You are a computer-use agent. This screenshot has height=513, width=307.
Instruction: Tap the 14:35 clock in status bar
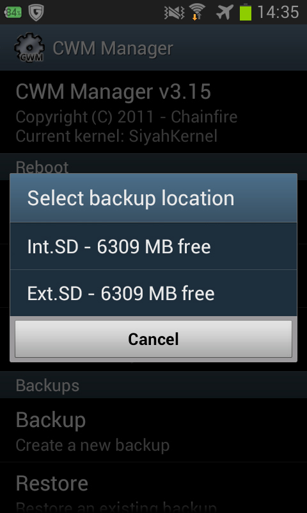[x=278, y=12]
